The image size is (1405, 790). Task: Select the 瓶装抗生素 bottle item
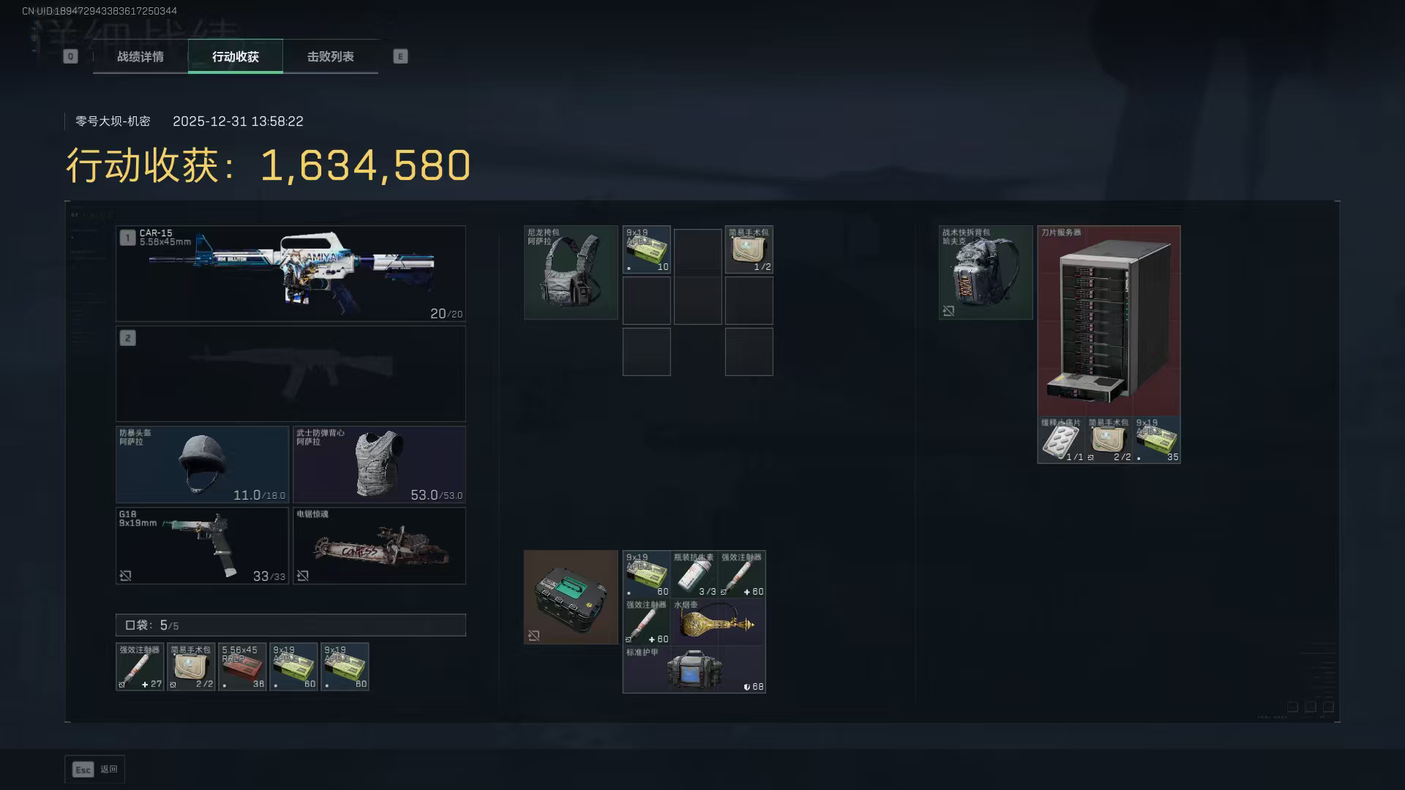point(694,574)
